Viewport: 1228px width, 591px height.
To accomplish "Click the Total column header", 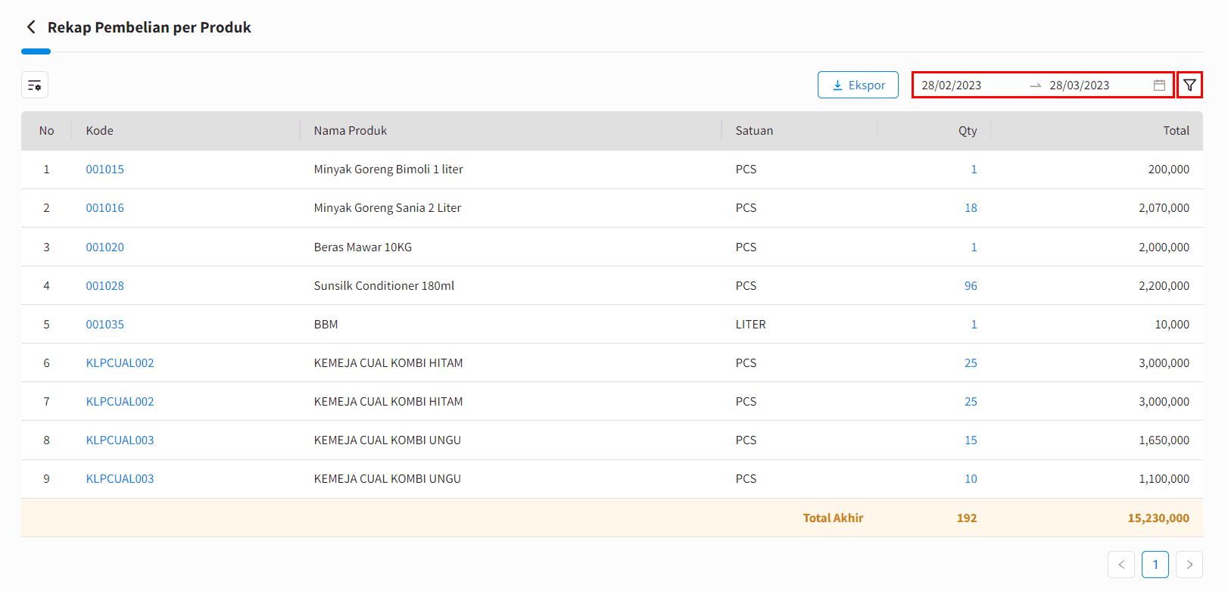I will [1176, 131].
